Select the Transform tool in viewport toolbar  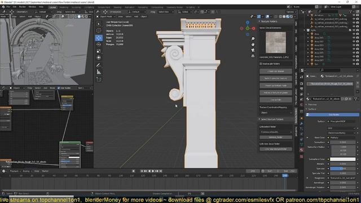tap(99, 58)
